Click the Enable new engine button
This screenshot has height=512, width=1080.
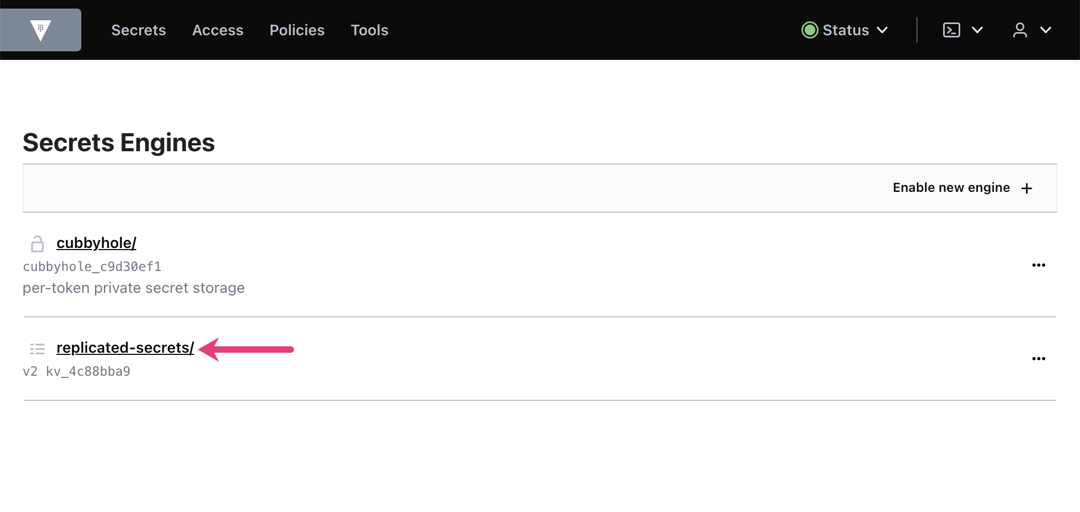point(951,188)
